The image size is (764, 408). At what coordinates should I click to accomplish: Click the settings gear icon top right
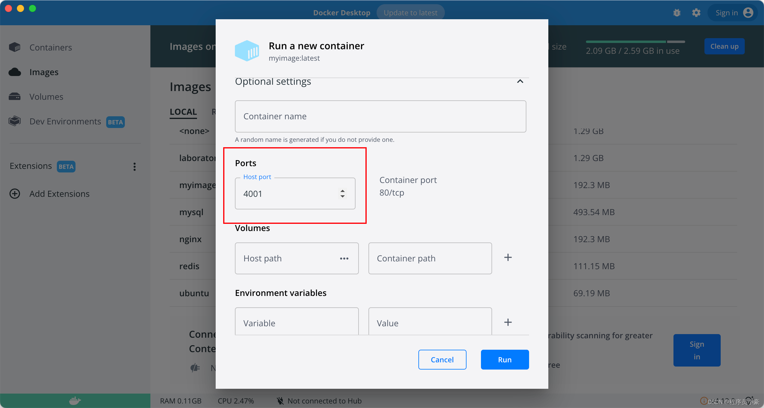(696, 13)
